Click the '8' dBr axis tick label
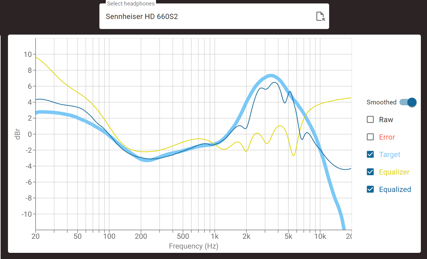Viewport: 427px width, 259px height. pyautogui.click(x=30, y=70)
